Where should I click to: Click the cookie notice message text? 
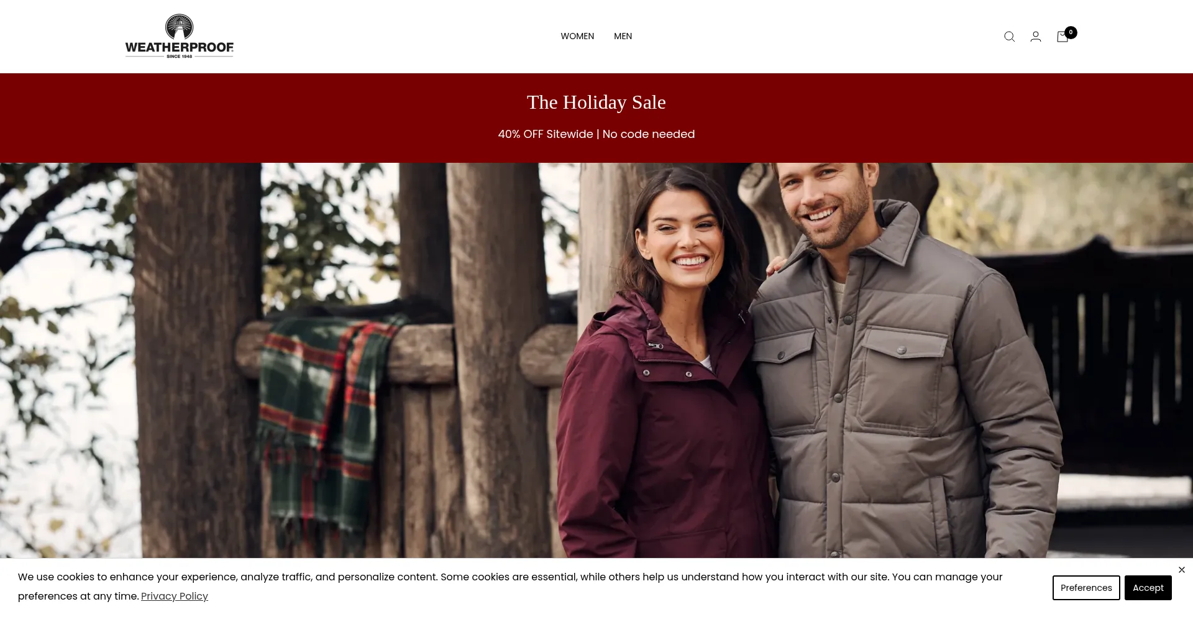point(510,587)
